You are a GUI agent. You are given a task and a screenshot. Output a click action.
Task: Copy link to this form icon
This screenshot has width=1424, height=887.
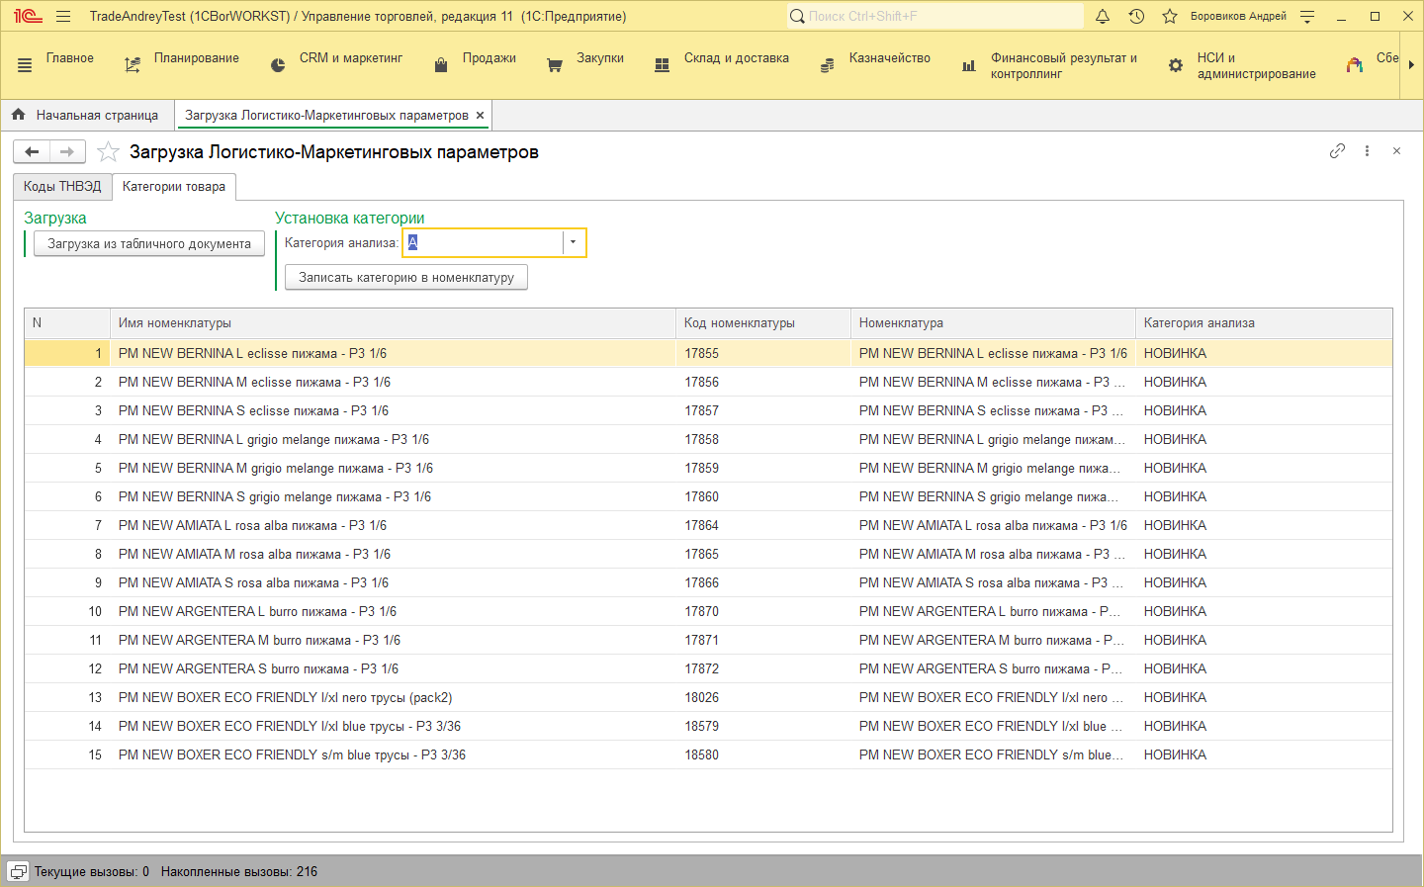pyautogui.click(x=1337, y=151)
